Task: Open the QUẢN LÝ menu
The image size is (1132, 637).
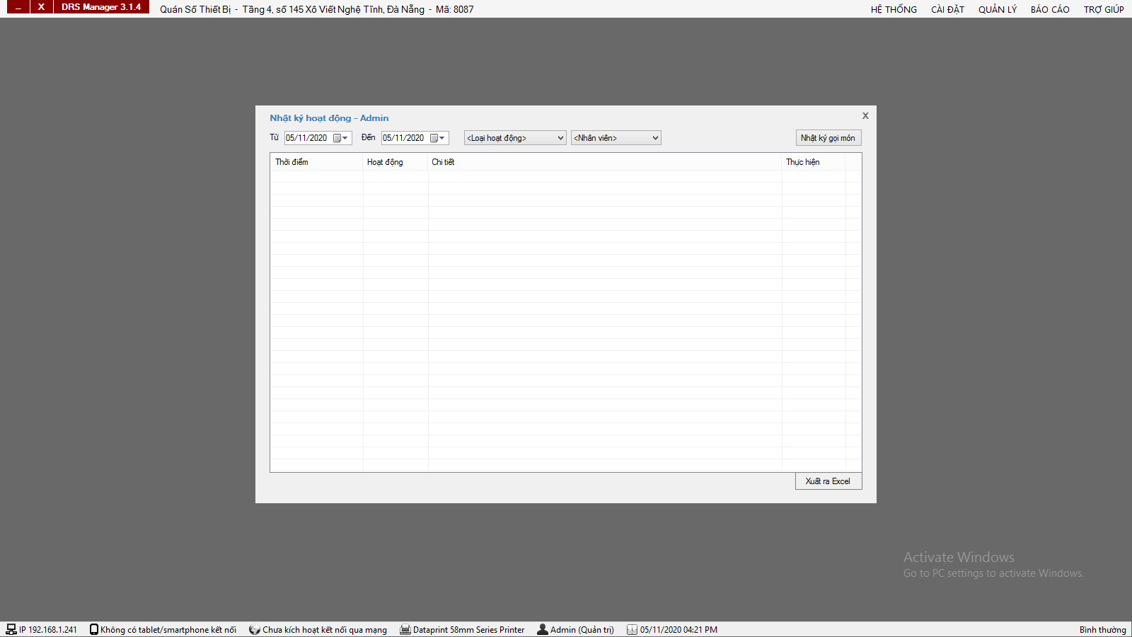Action: tap(998, 9)
